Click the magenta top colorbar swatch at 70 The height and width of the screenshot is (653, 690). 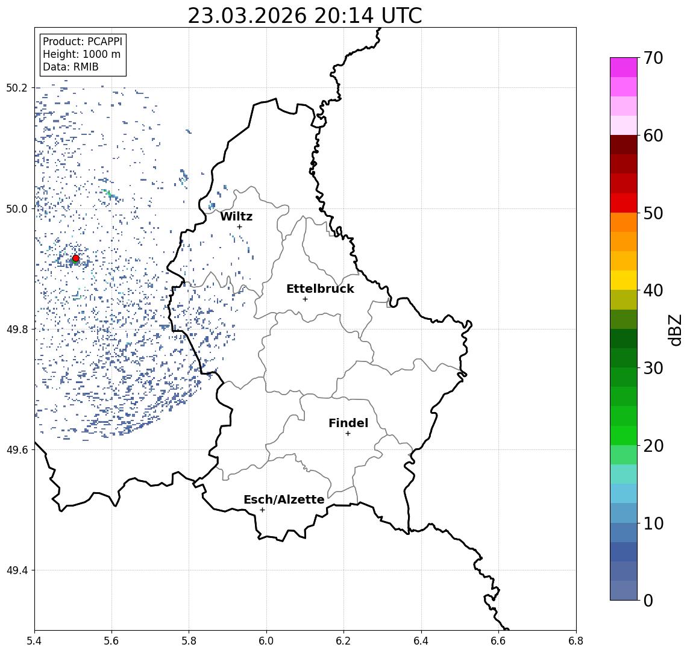(x=624, y=67)
